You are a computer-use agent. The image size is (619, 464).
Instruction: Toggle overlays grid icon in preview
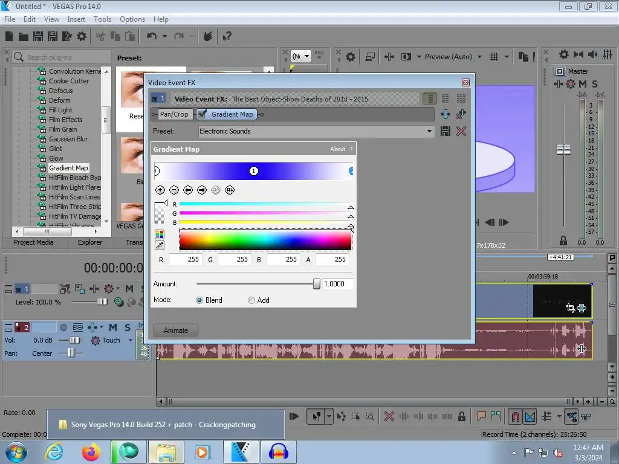[494, 57]
